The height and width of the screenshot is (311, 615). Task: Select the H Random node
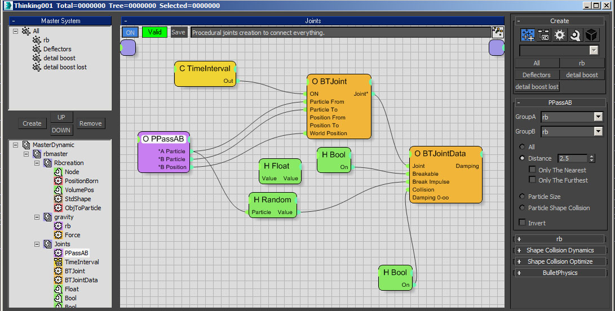click(273, 205)
